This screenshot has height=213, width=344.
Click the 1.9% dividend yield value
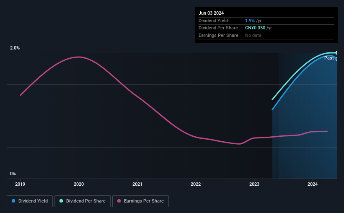[250, 21]
